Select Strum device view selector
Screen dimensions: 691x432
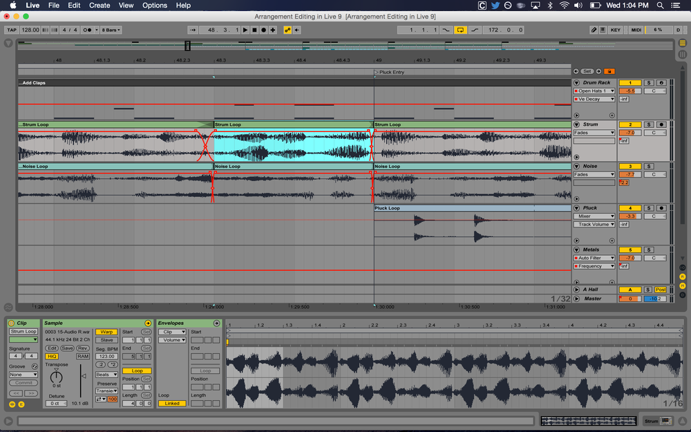tap(658, 421)
